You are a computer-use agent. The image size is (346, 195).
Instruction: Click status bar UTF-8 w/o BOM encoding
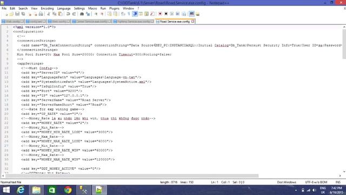tap(316, 182)
